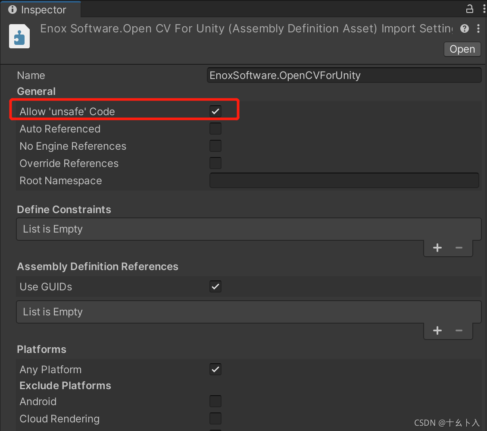Viewport: 487px width, 431px height.
Task: Remove item from Define Constraints list
Action: (x=459, y=248)
